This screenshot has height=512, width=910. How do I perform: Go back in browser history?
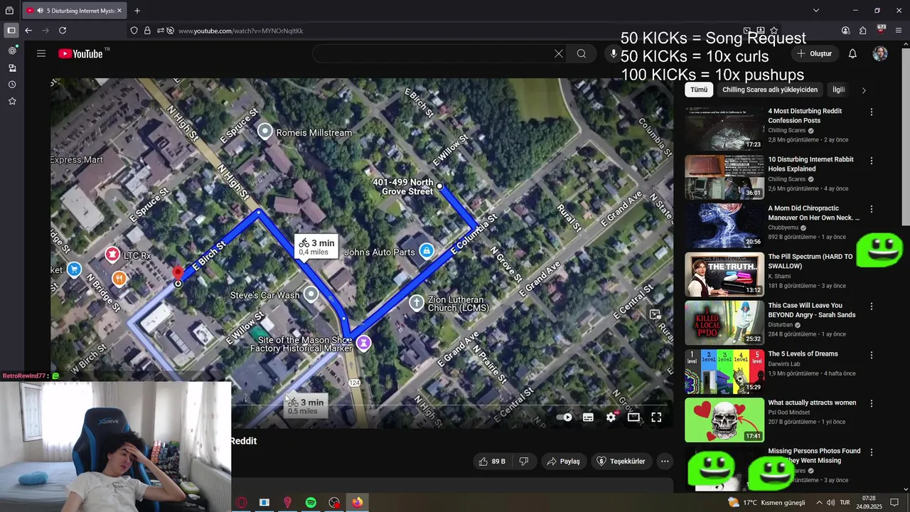tap(28, 31)
